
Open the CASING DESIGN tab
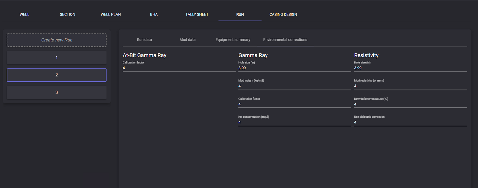tap(283, 15)
